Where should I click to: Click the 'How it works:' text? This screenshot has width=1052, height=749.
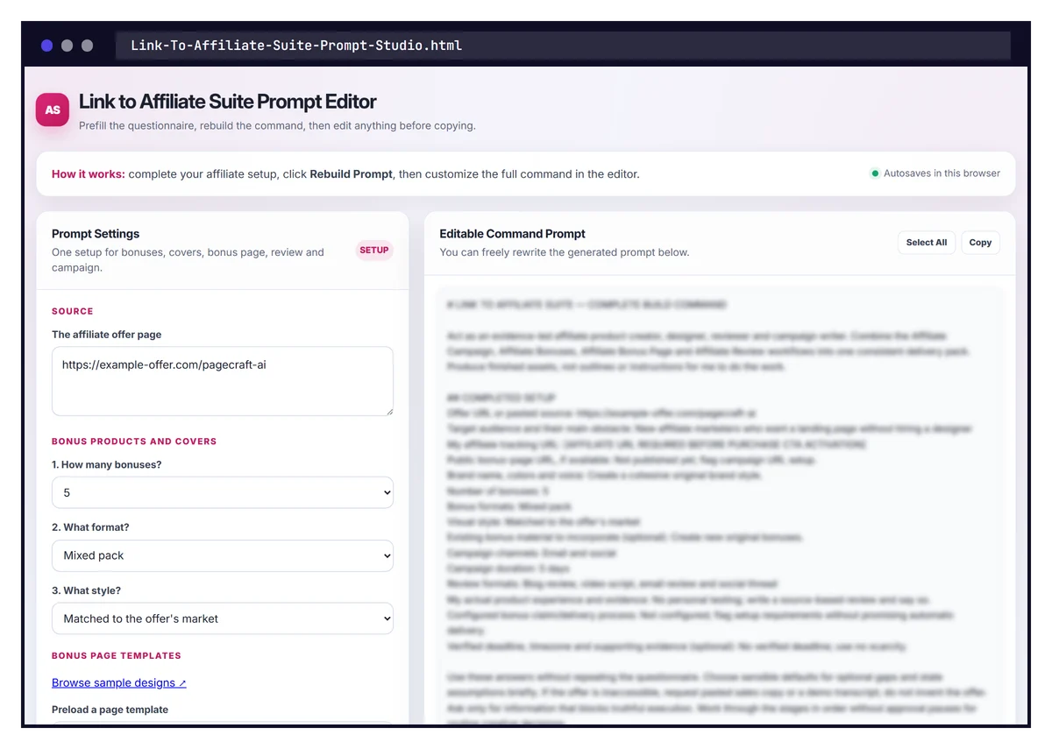89,174
